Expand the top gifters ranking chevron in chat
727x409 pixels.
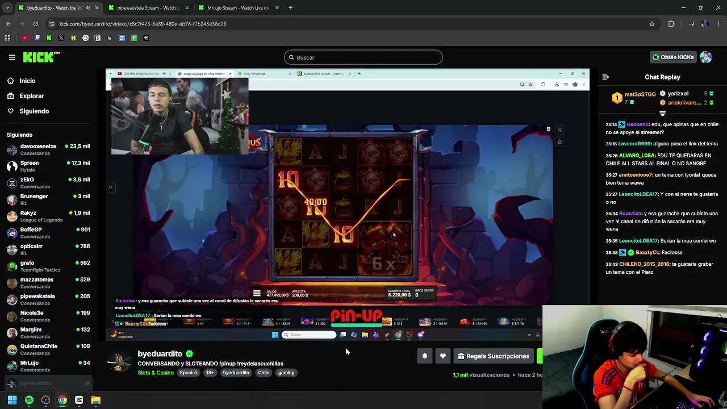(x=662, y=114)
